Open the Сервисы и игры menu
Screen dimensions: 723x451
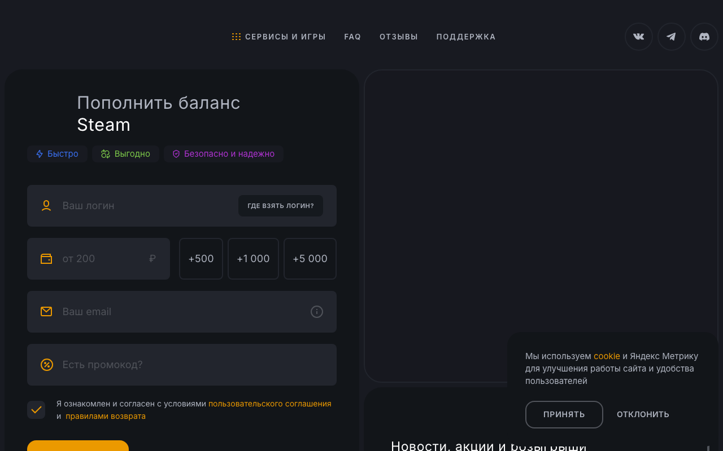coord(279,37)
